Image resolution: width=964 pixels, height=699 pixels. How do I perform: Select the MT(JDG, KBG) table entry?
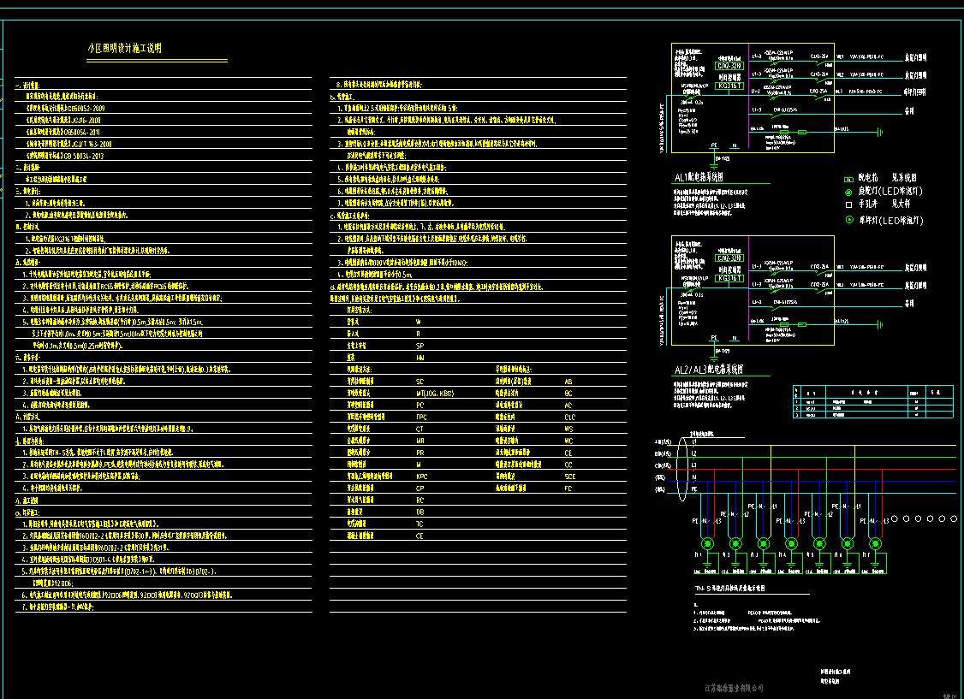tap(435, 393)
